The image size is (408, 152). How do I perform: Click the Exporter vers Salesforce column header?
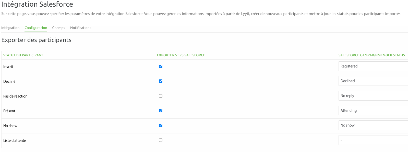pos(181,55)
